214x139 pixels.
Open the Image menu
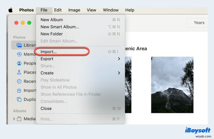[74, 10]
